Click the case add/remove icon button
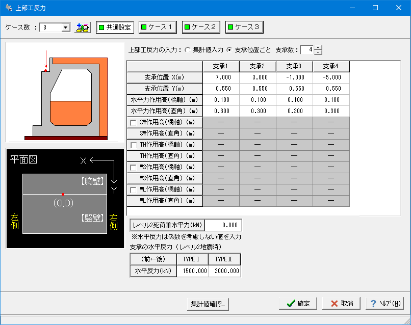Image resolution: width=411 pixels, height=325 pixels. point(82,28)
